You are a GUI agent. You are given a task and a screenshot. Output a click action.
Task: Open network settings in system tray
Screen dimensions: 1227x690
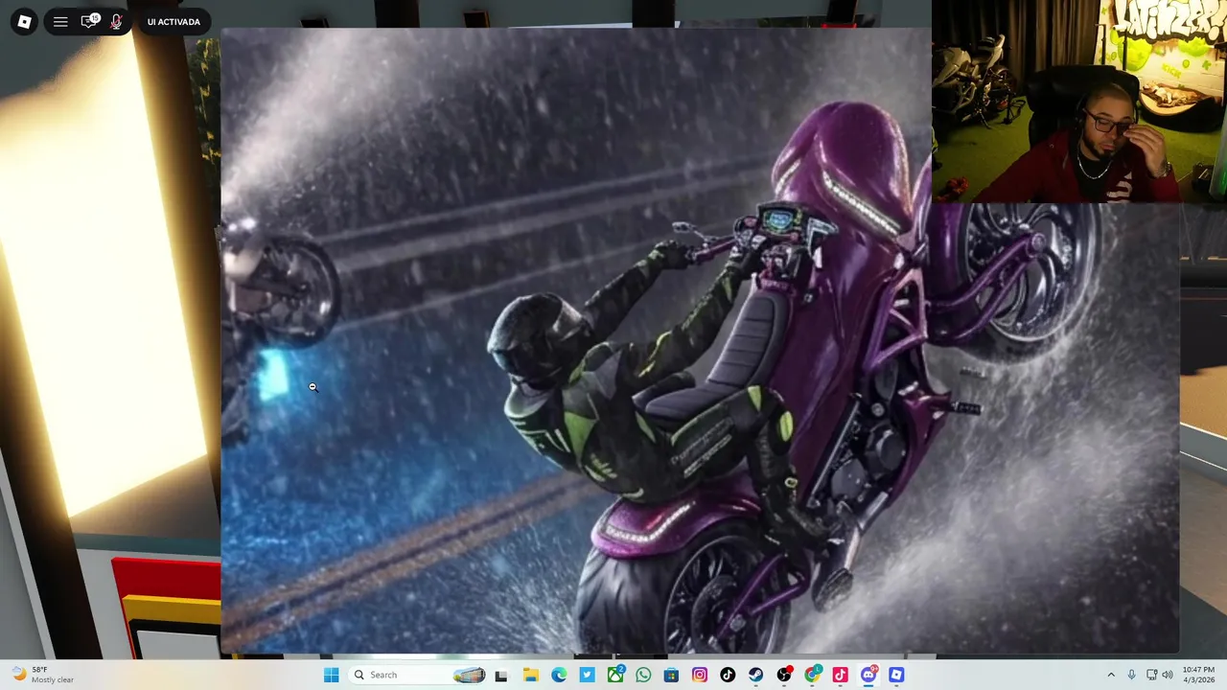(1151, 675)
